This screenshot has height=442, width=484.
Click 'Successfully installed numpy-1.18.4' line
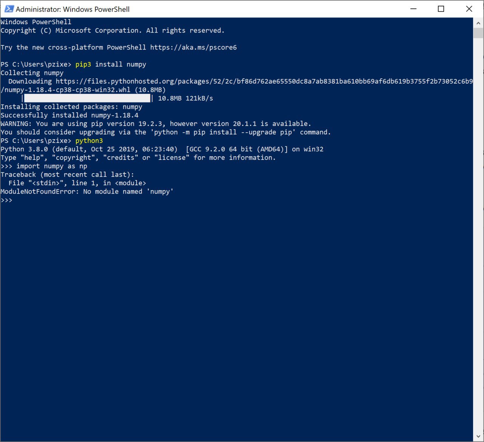point(70,115)
